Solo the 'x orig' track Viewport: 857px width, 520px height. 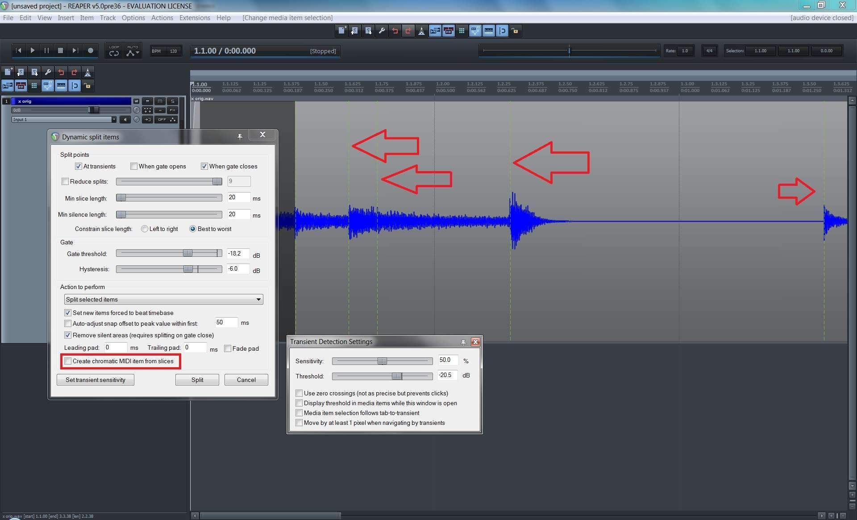click(172, 101)
